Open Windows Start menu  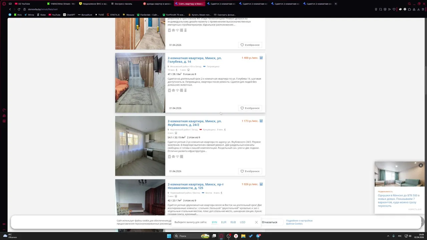click(169, 236)
